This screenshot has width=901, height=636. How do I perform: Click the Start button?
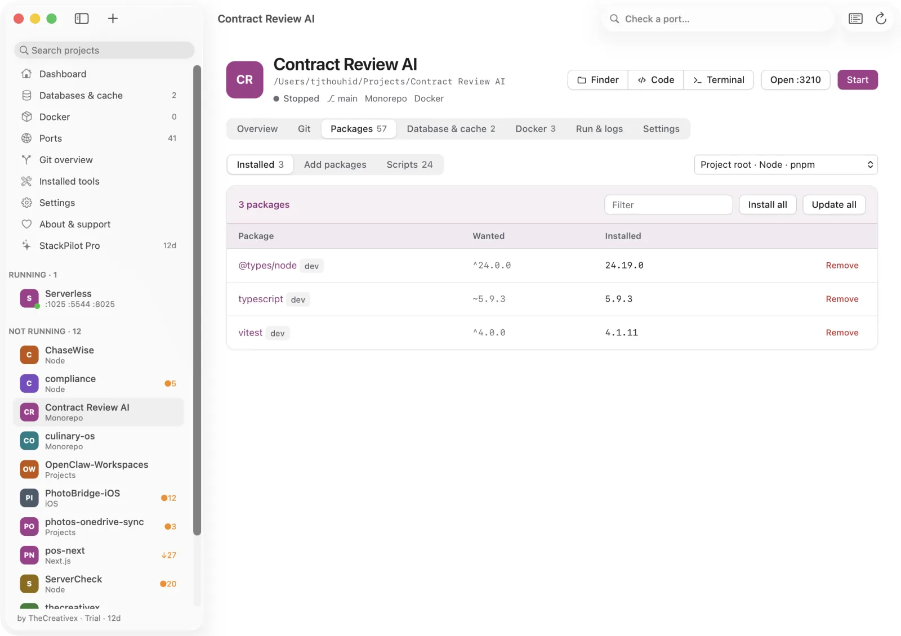858,80
